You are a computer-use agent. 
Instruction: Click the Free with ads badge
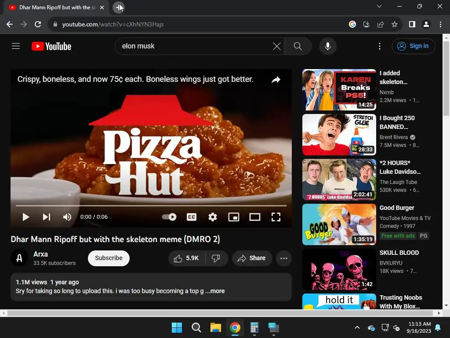pos(398,236)
